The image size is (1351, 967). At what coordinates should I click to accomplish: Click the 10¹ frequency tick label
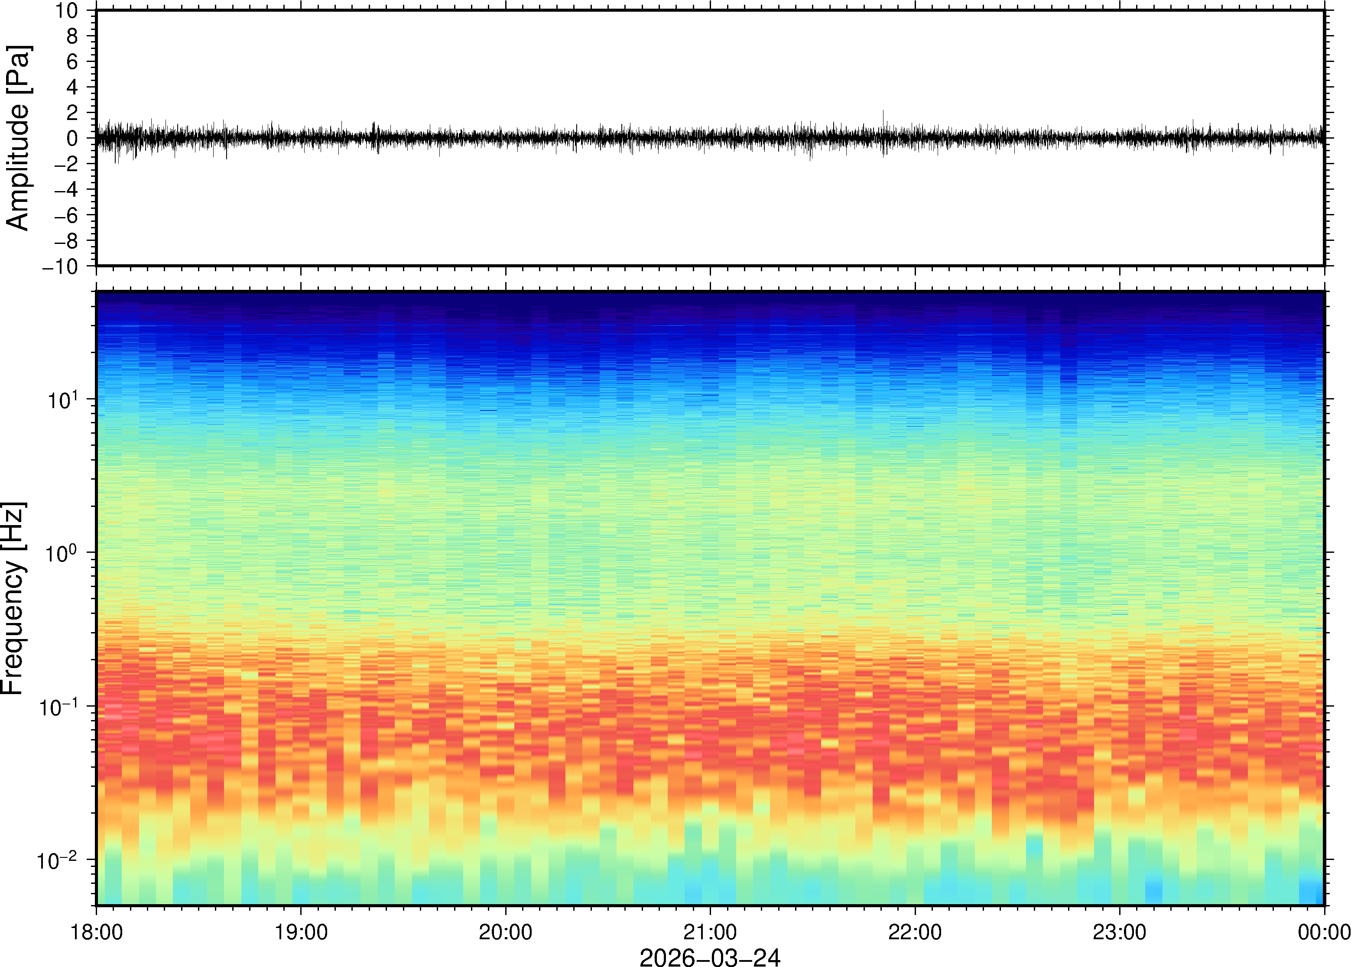point(62,399)
